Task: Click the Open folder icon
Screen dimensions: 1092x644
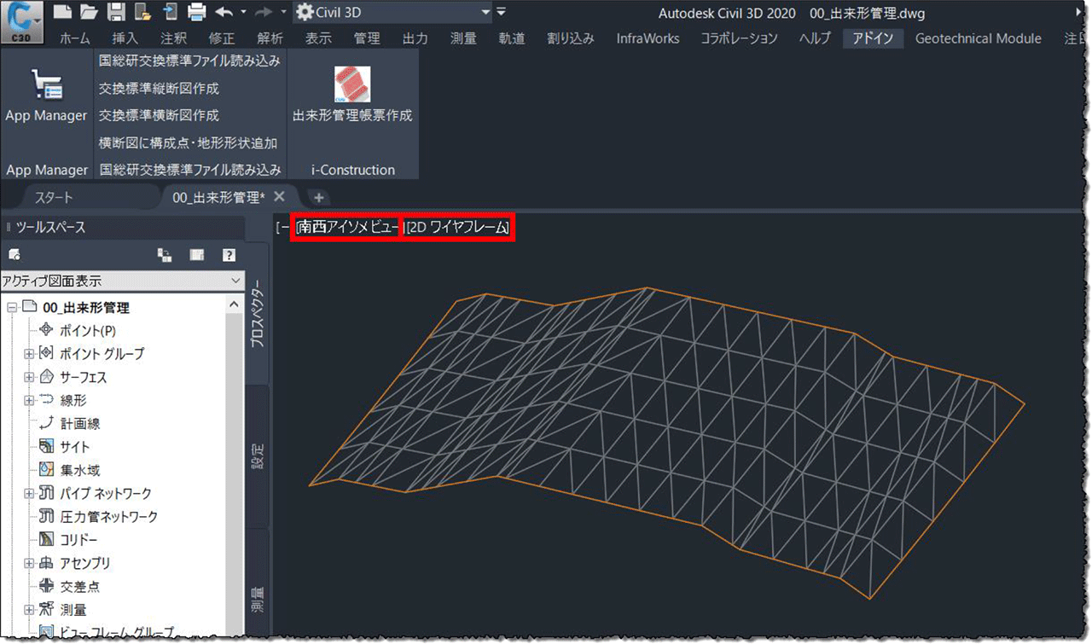Action: click(89, 13)
